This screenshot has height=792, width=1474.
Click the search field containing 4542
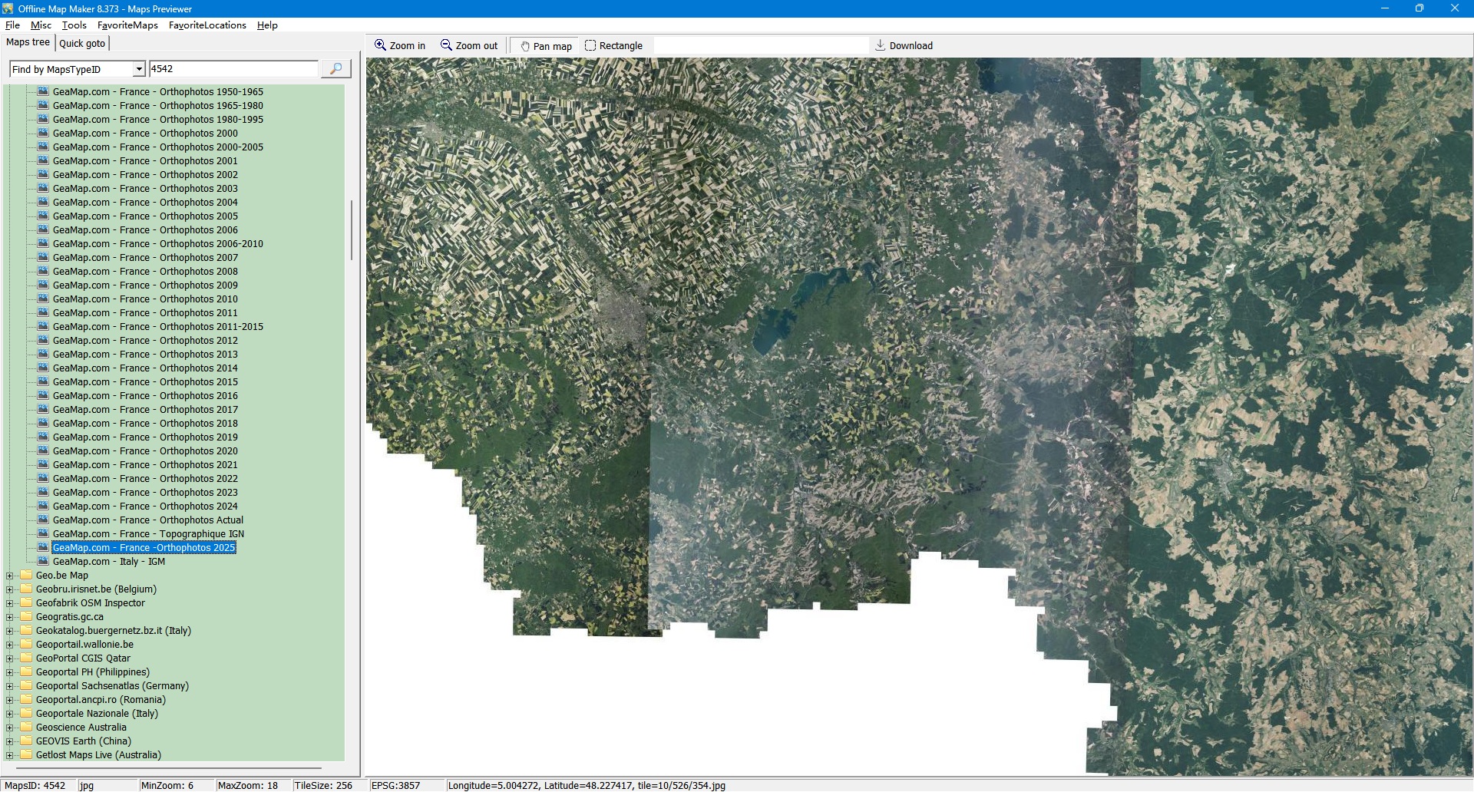[233, 69]
